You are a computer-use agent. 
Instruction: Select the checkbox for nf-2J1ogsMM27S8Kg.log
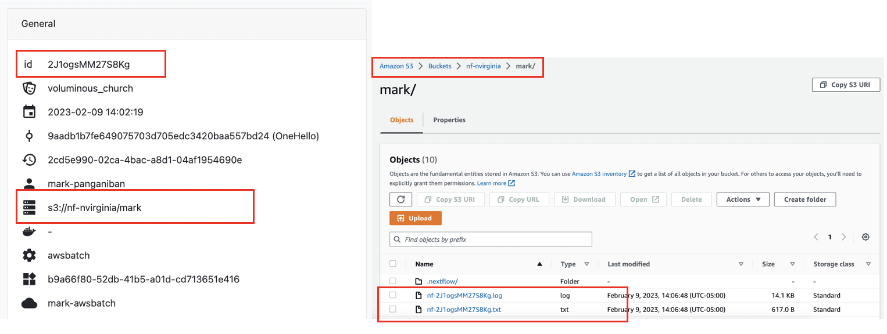393,295
